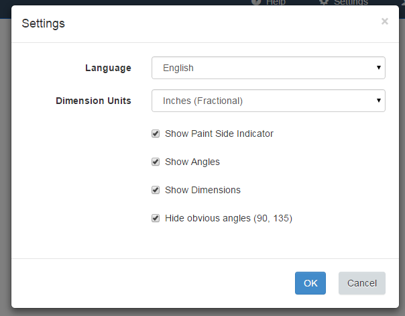
Task: Click the arrow on the Language select box
Action: coord(379,68)
